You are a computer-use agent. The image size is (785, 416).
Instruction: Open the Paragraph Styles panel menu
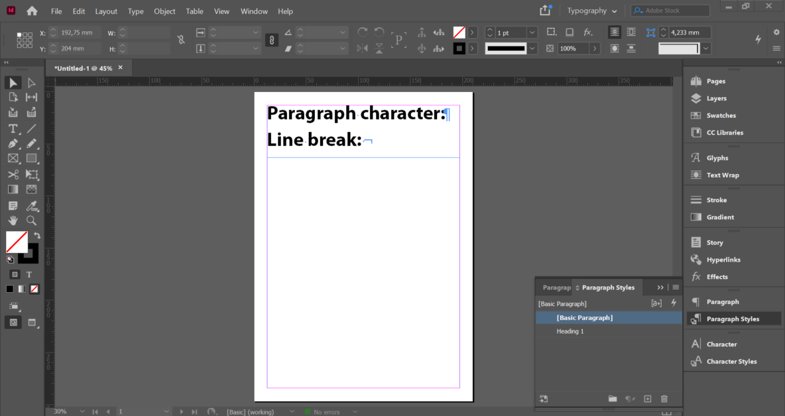tap(675, 286)
